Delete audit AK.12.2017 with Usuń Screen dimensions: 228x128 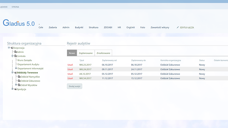point(70,74)
